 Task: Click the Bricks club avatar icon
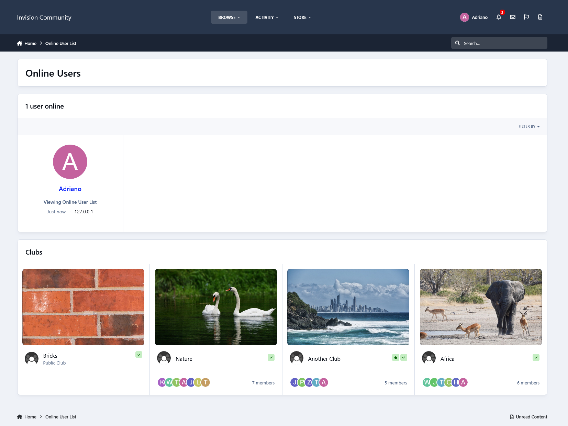pyautogui.click(x=32, y=359)
